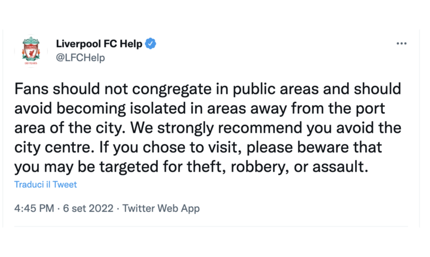The width and height of the screenshot is (430, 257).
Task: Open the @LFCHelp handle
Action: pyautogui.click(x=80, y=57)
